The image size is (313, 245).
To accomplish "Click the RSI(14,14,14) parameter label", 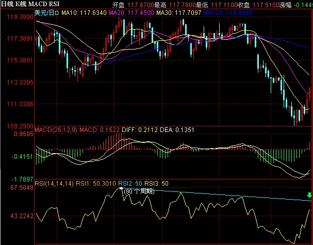I will click(x=54, y=184).
